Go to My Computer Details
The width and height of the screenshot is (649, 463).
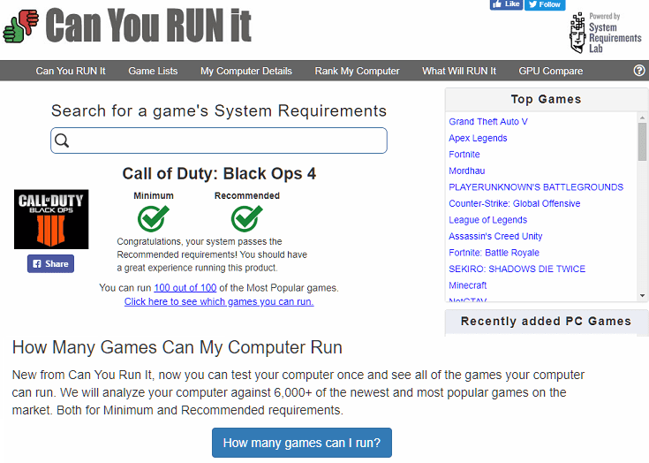point(246,71)
